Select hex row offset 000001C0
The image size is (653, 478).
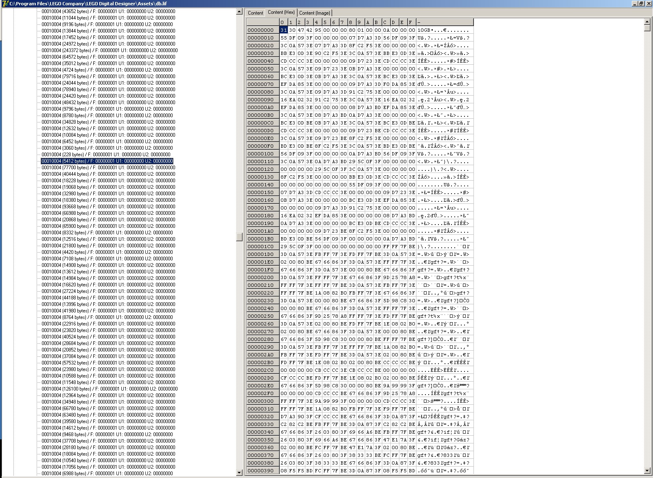[x=263, y=247]
